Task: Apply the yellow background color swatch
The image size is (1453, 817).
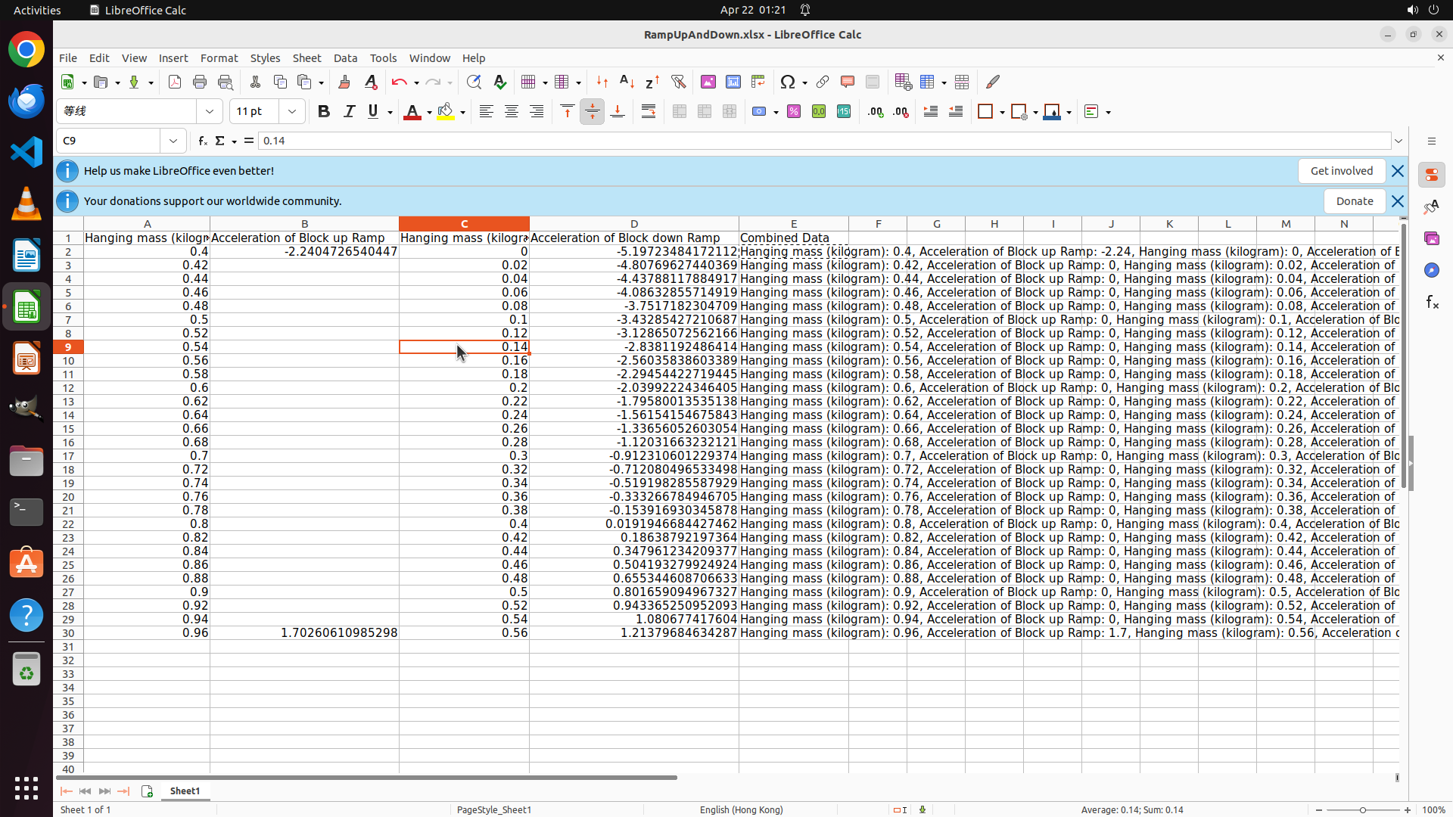Action: pos(446,112)
